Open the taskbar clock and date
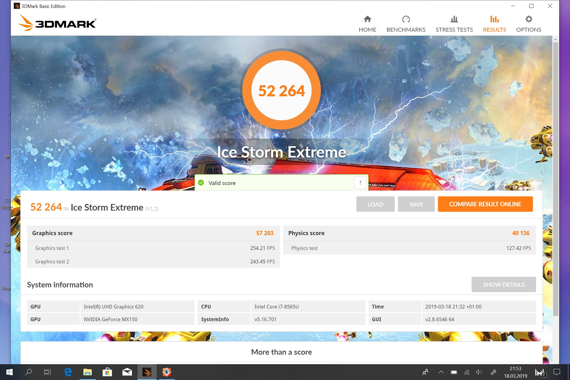 click(x=515, y=372)
